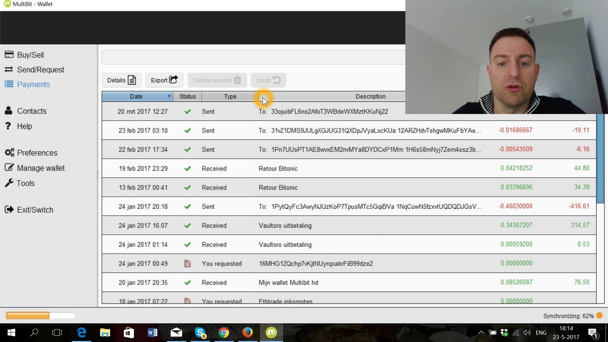The height and width of the screenshot is (342, 608).
Task: Click the first 'Retour Bitonic' description, 19 feb
Action: (278, 169)
